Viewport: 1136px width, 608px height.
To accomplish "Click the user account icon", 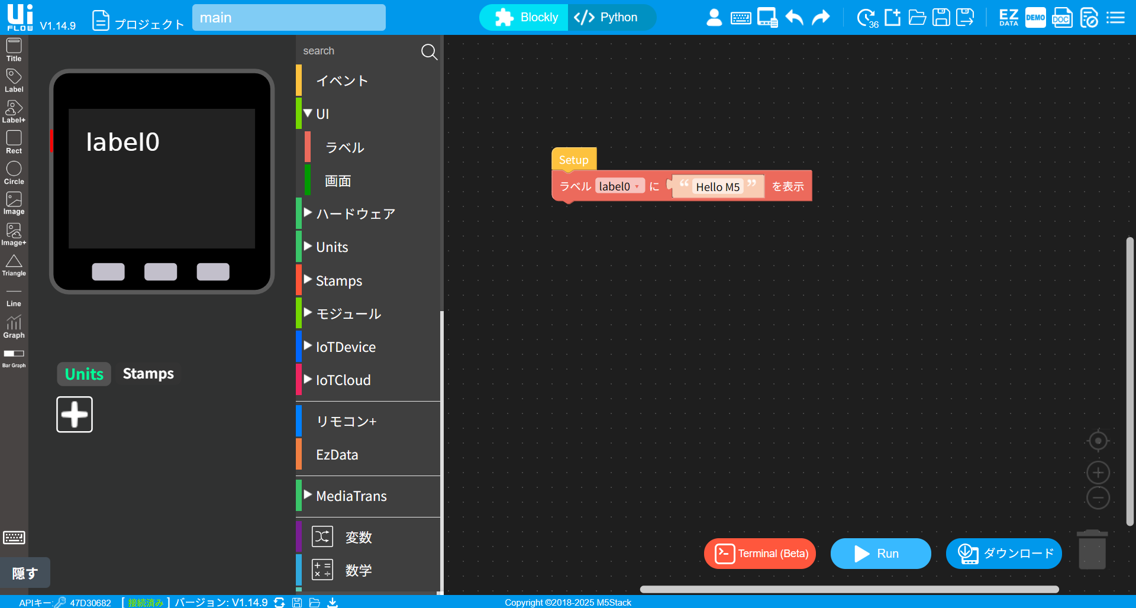I will (714, 18).
